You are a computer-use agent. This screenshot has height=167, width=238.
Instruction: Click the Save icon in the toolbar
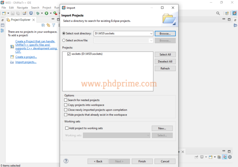click(13, 13)
